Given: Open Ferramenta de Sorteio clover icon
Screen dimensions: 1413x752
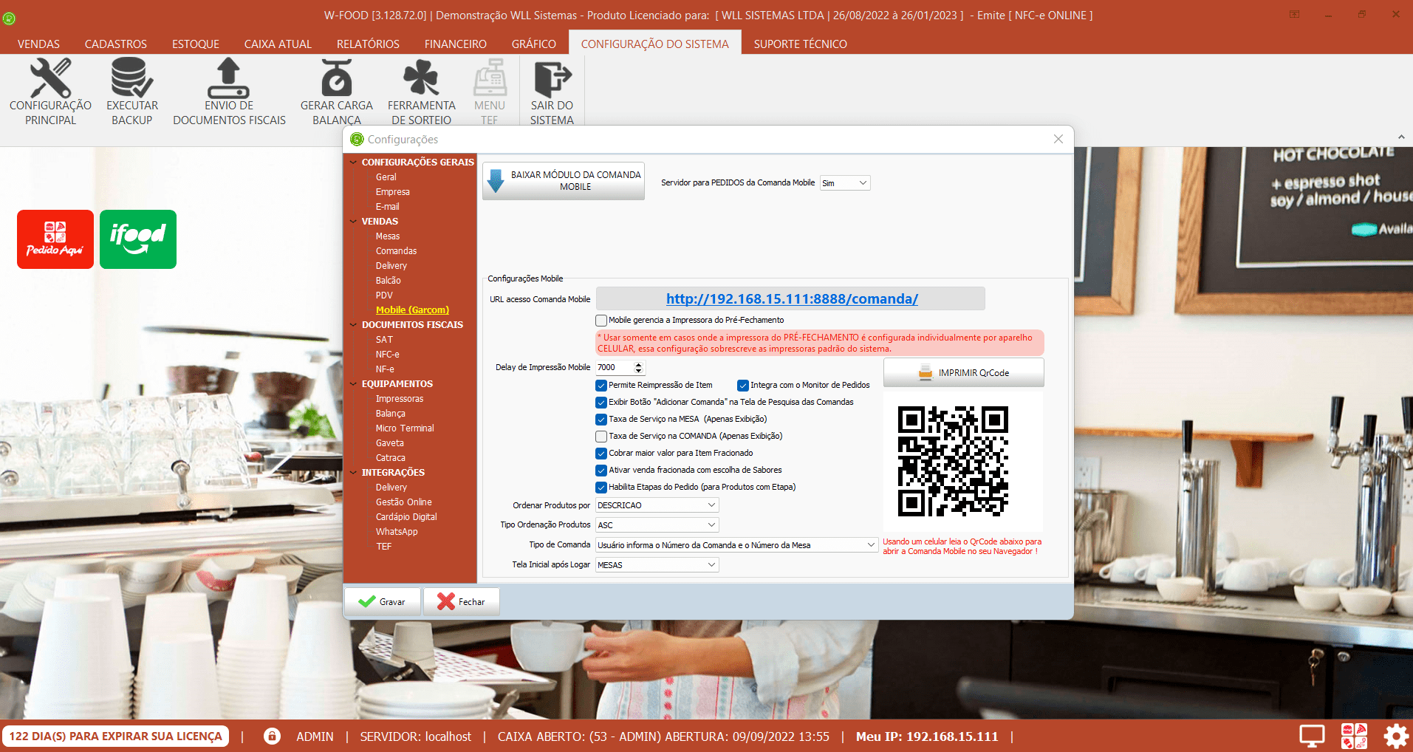Looking at the screenshot, I should (x=421, y=78).
